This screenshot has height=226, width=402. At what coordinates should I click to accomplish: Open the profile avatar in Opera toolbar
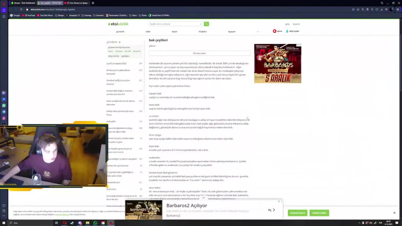[x=391, y=9]
